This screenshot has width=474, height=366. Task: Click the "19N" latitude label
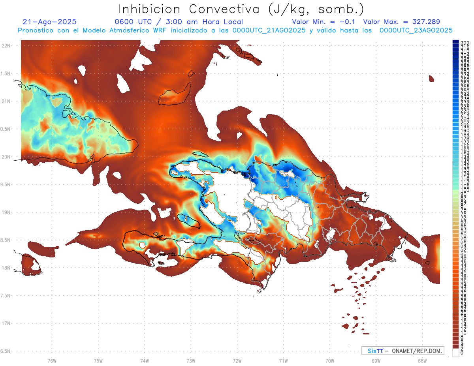pos(6,212)
